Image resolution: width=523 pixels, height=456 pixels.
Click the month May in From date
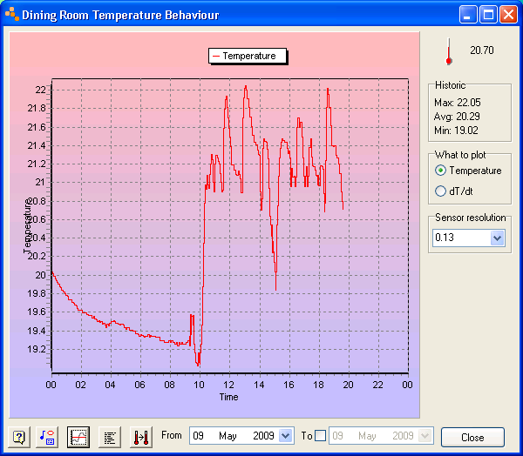(228, 436)
